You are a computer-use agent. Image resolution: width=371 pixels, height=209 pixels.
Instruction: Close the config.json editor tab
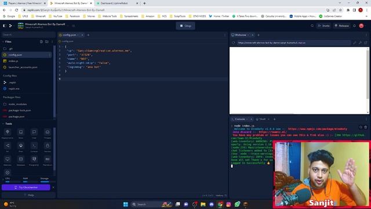82,35
